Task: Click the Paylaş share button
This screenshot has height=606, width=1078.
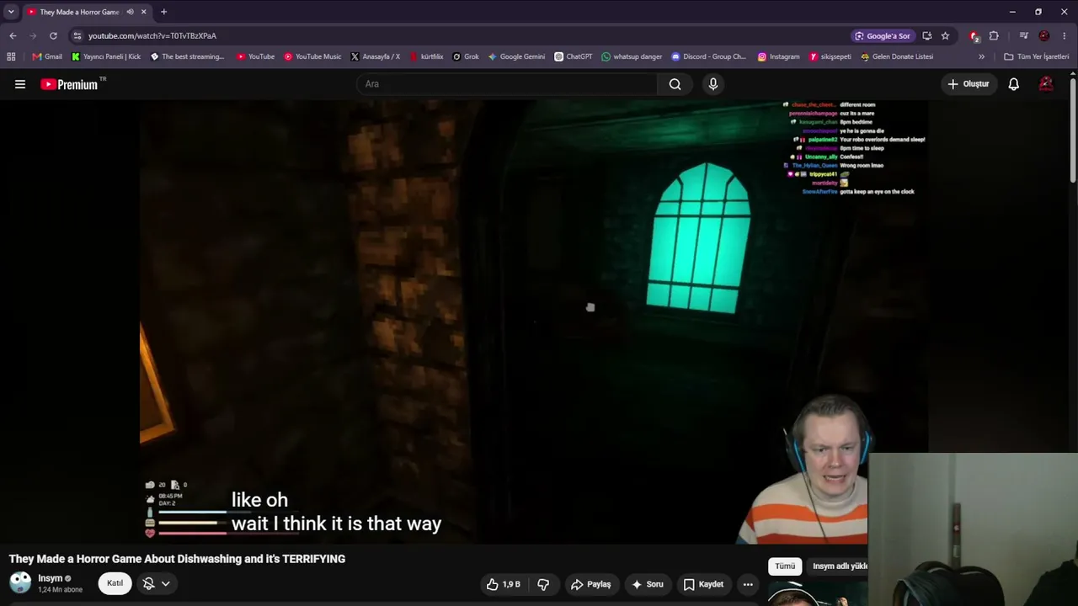Action: point(590,584)
